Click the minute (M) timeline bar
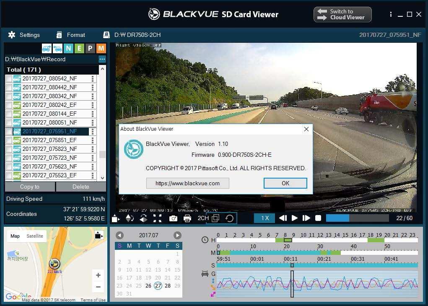This screenshot has width=428, height=306. [317, 253]
